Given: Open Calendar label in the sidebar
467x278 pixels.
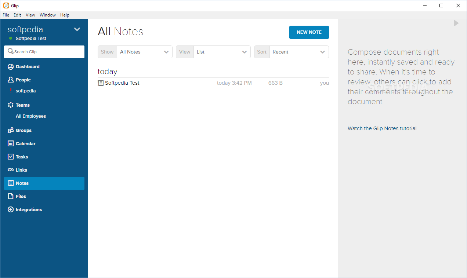Looking at the screenshot, I should 26,144.
